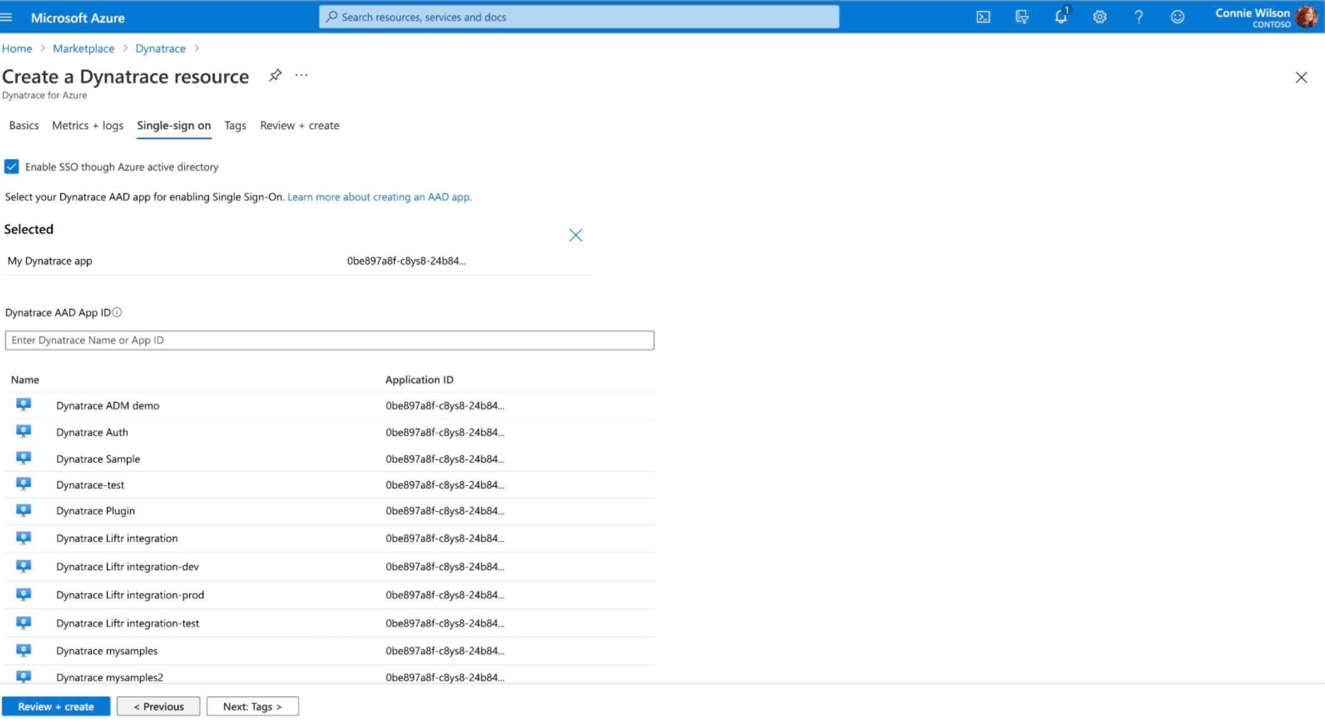Switch to the Basics tab

click(24, 126)
